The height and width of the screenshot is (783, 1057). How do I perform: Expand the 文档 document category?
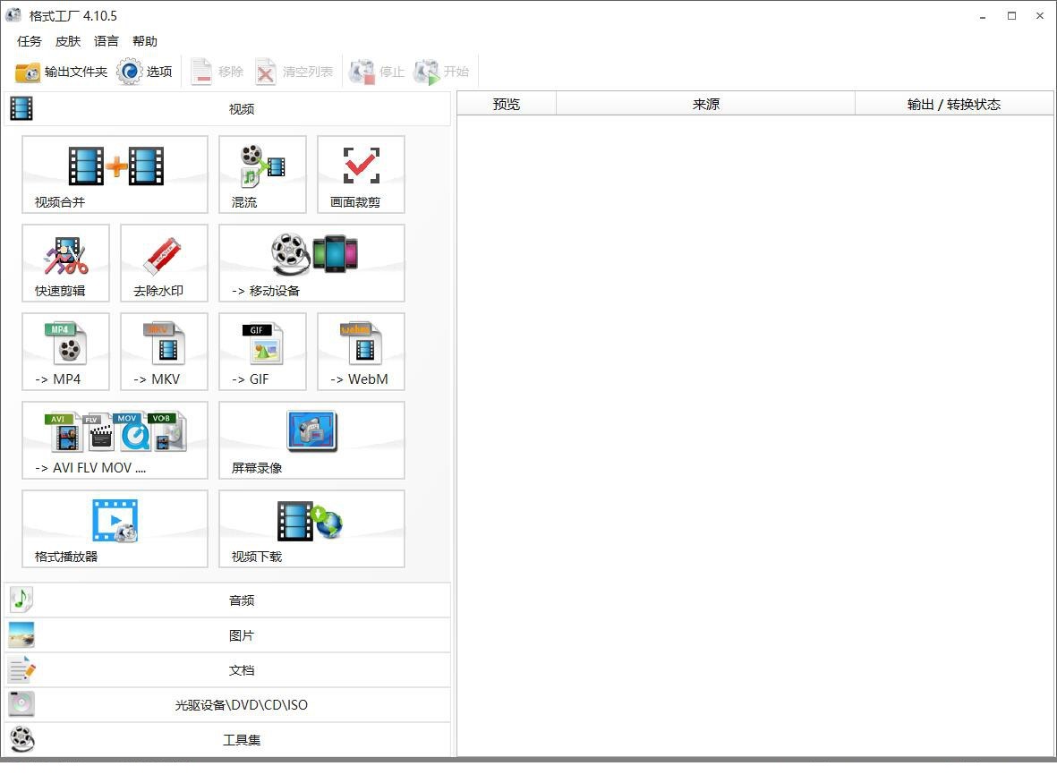[x=227, y=669]
